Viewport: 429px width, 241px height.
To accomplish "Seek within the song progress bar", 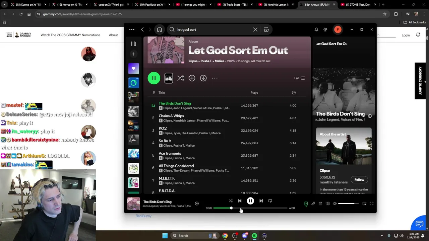I will point(250,208).
